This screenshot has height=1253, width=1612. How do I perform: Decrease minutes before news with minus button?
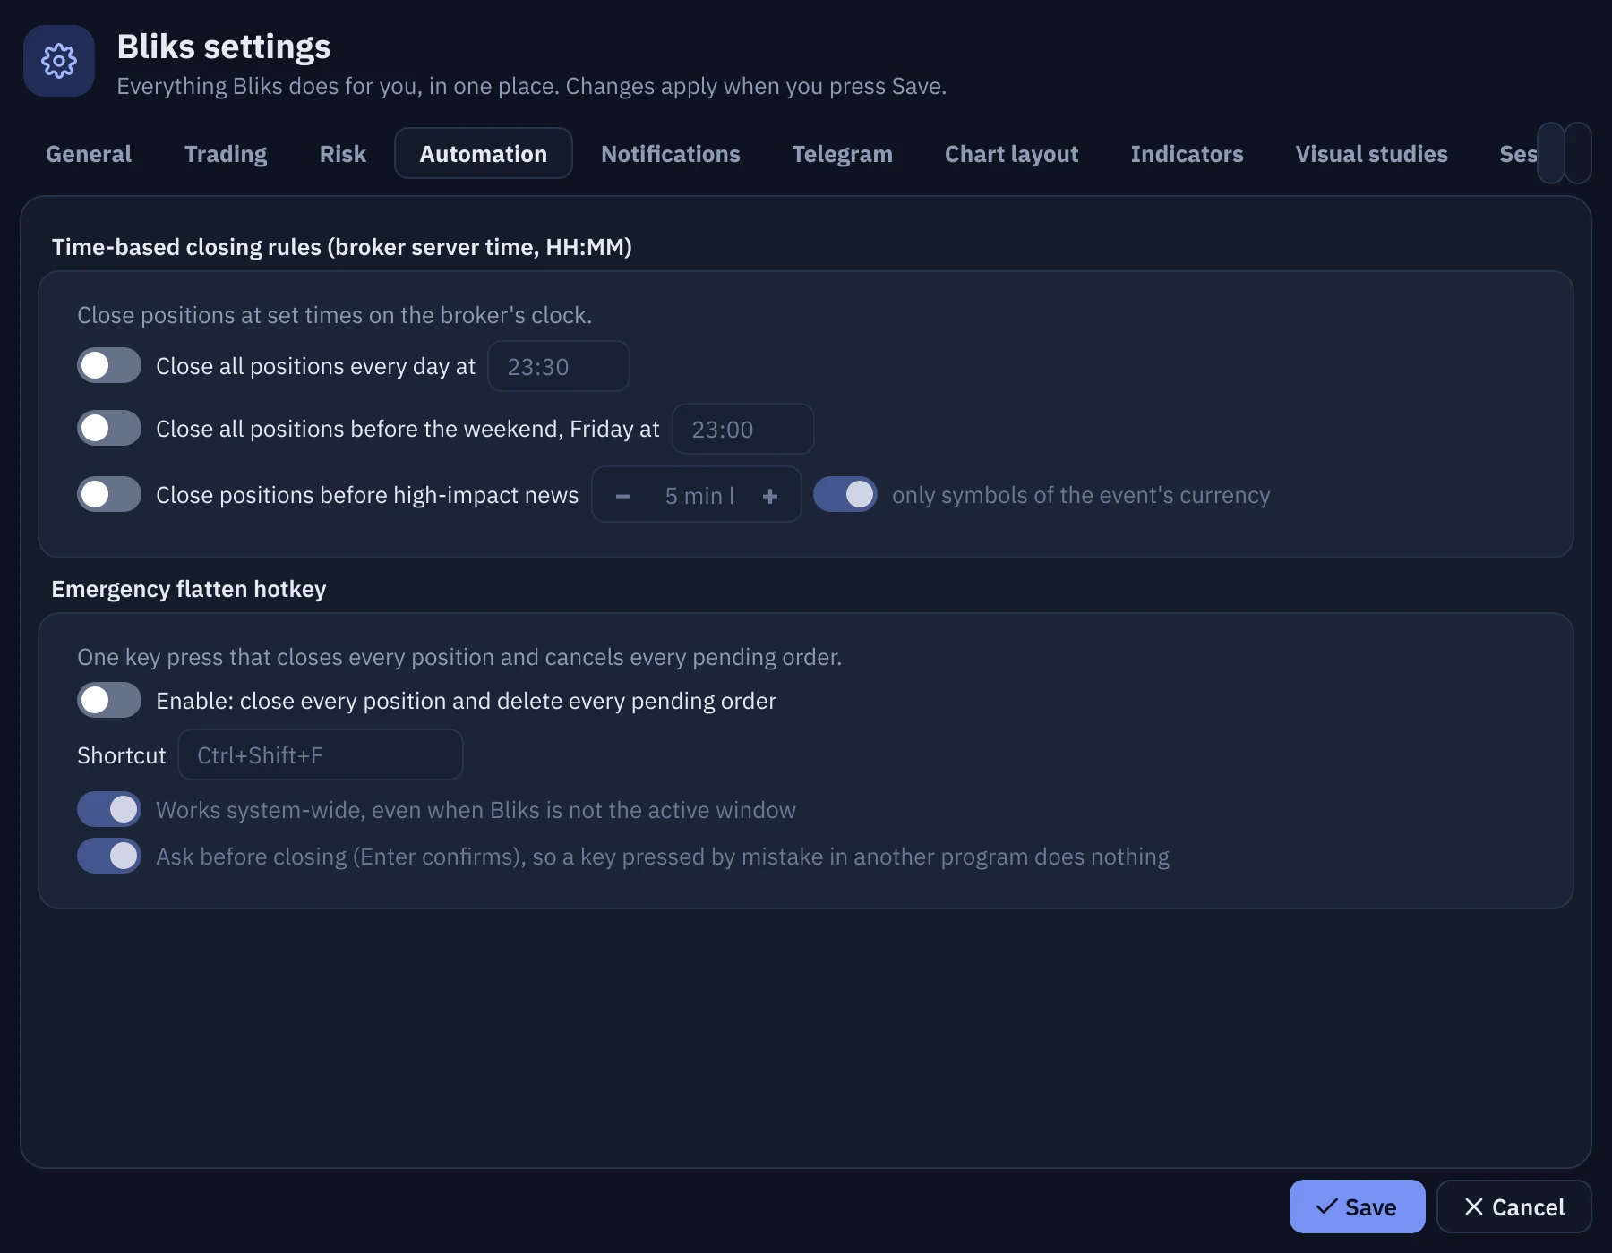(x=623, y=496)
